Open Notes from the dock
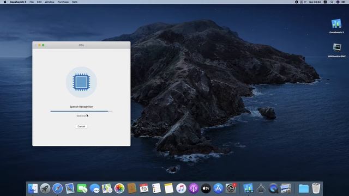The width and height of the screenshot is (349, 196). (x=169, y=188)
